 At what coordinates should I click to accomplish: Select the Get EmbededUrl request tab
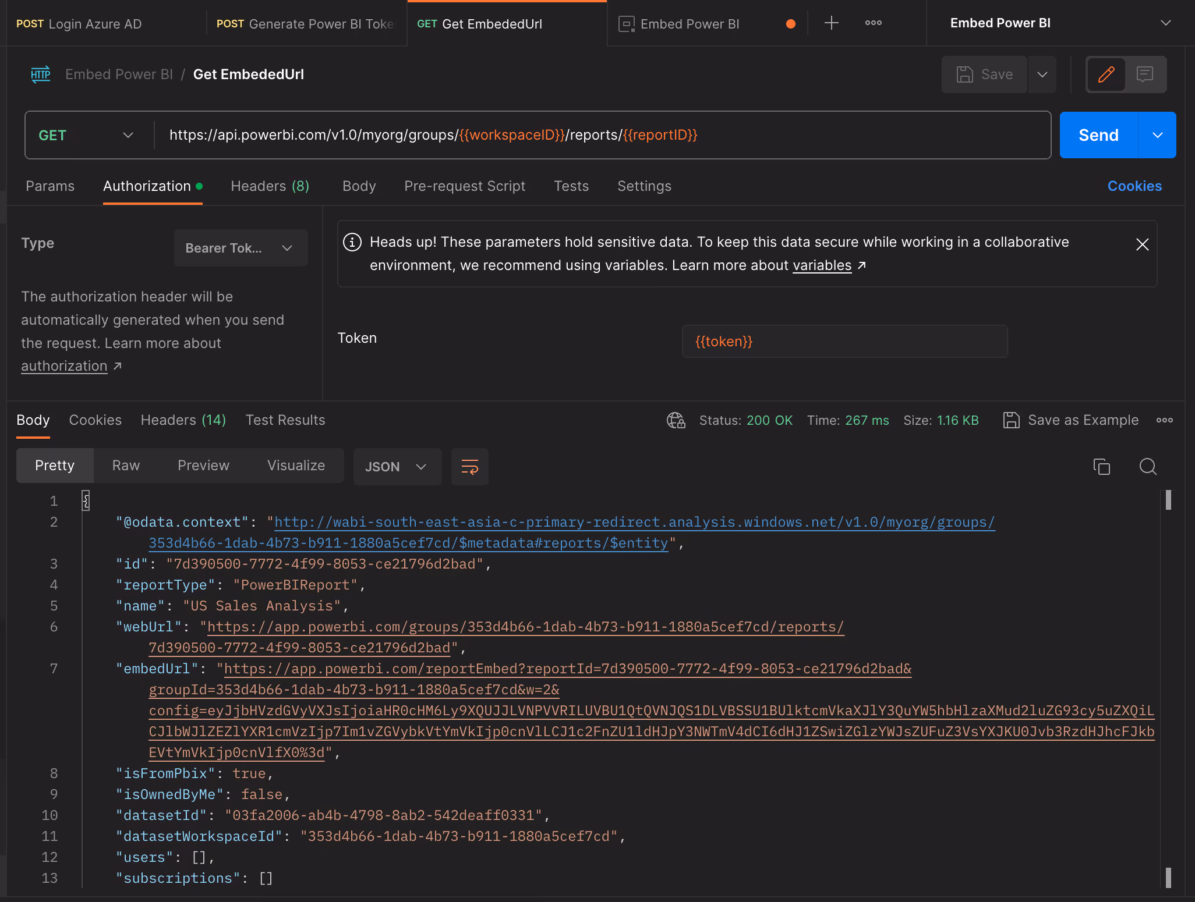pyautogui.click(x=507, y=24)
